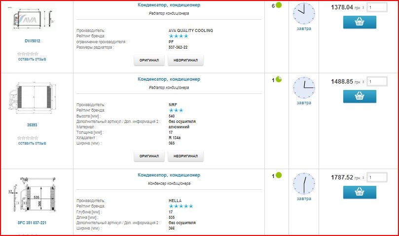Click the delivery clock icon for NRF condenser

[x=304, y=88]
